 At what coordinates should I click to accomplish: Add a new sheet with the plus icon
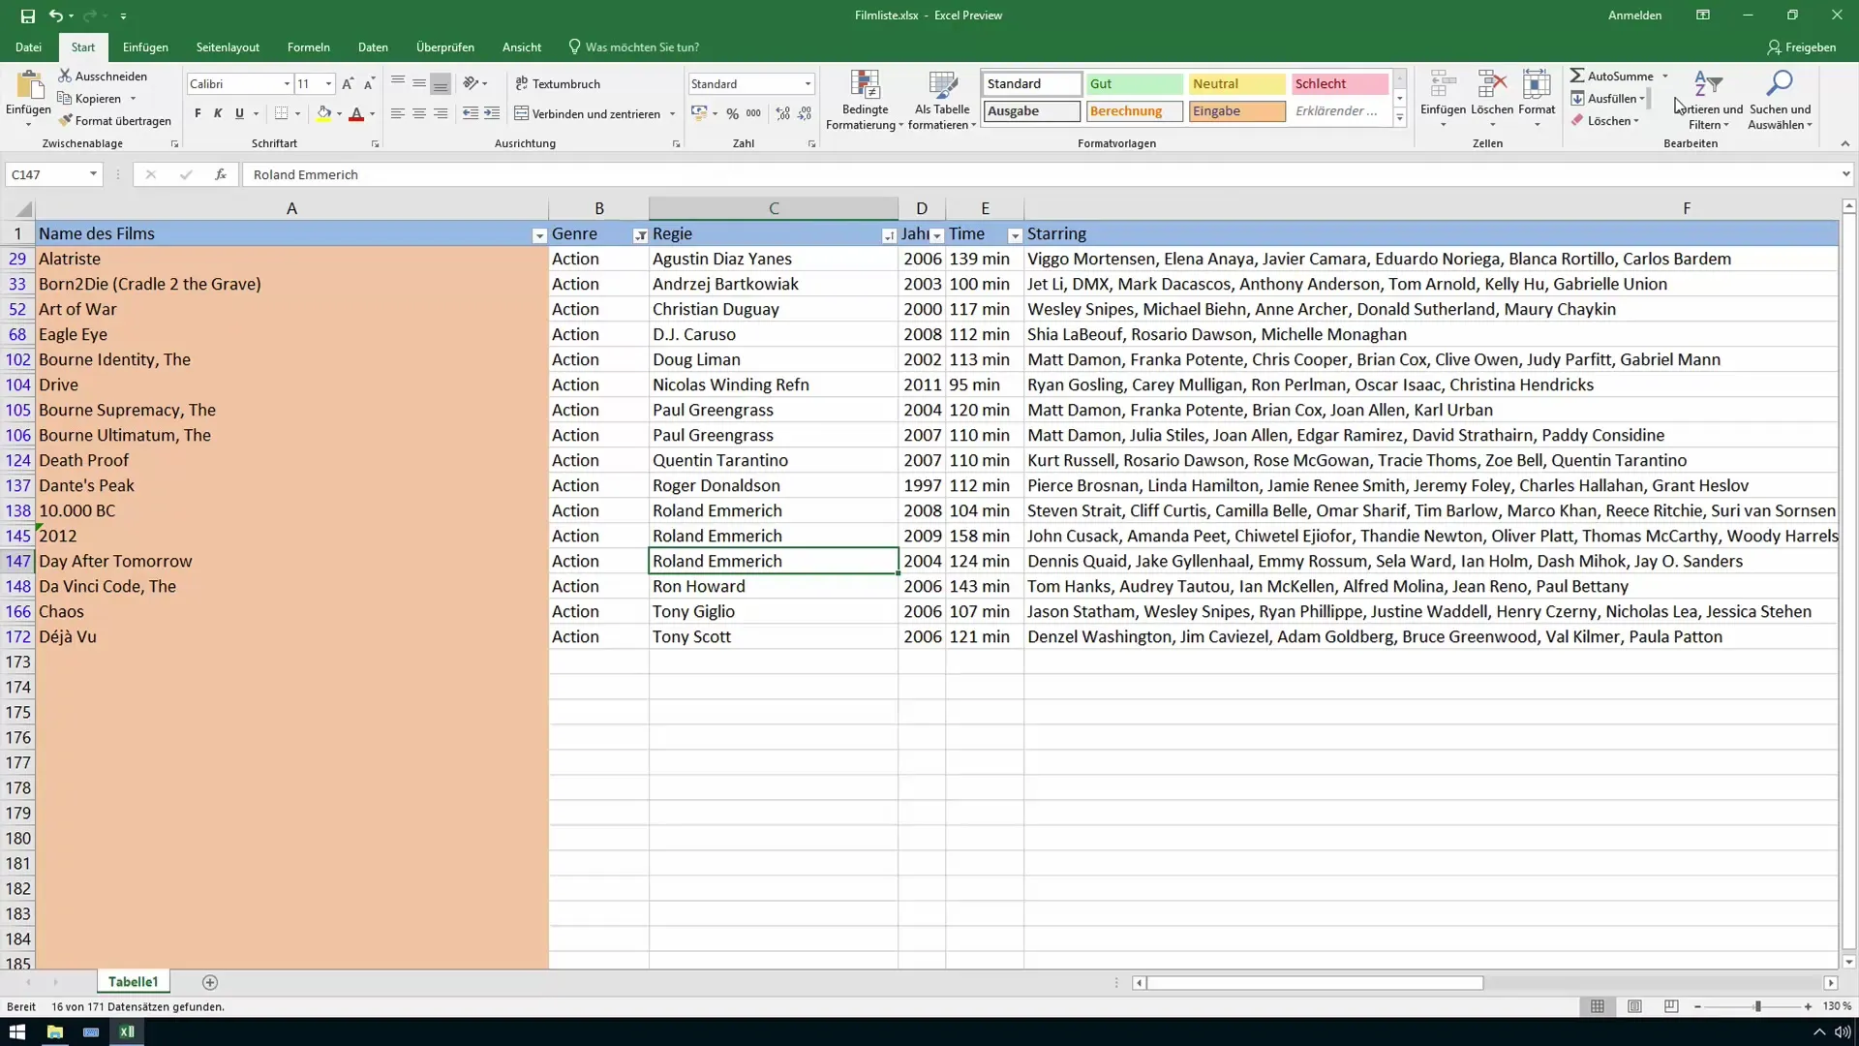click(x=210, y=982)
